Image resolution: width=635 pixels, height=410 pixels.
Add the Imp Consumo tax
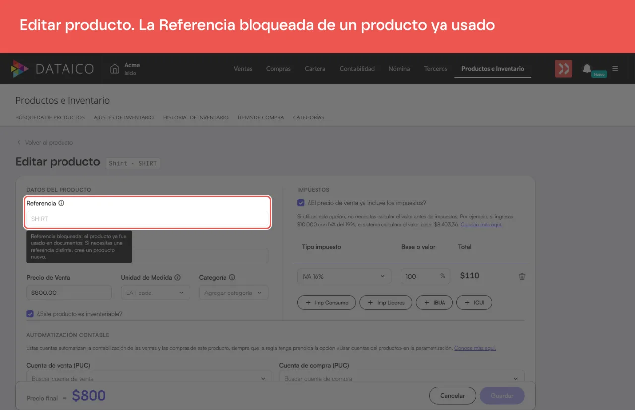tap(326, 303)
